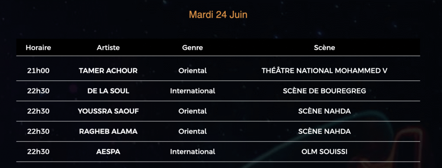This screenshot has width=442, height=168.
Task: Open the AESPA artist entry
Action: (x=108, y=152)
